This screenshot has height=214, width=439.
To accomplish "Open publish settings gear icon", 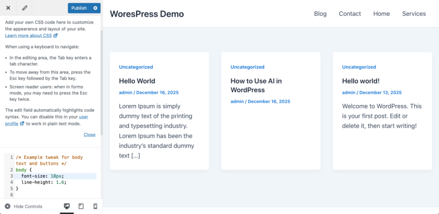I will coord(95,8).
